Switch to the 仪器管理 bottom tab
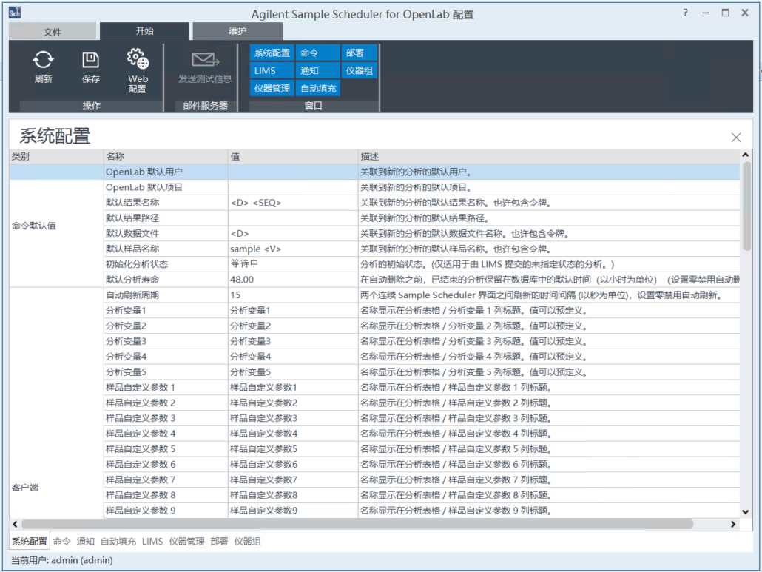This screenshot has width=762, height=572. 186,542
